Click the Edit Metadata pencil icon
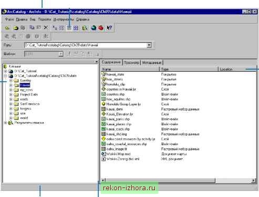Image resolution: width=259 pixels, height=197 pixels. pos(69,54)
